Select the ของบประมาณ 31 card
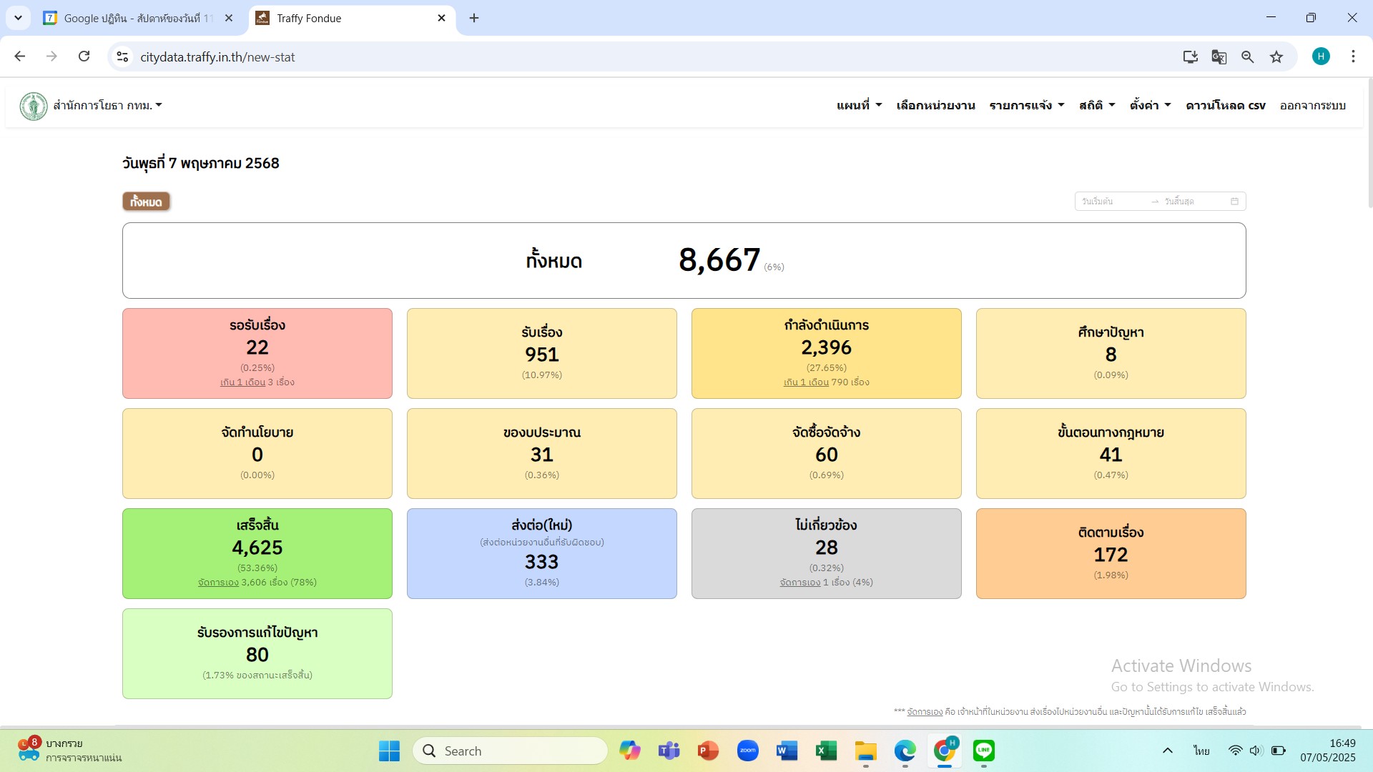The width and height of the screenshot is (1373, 772). 541,453
